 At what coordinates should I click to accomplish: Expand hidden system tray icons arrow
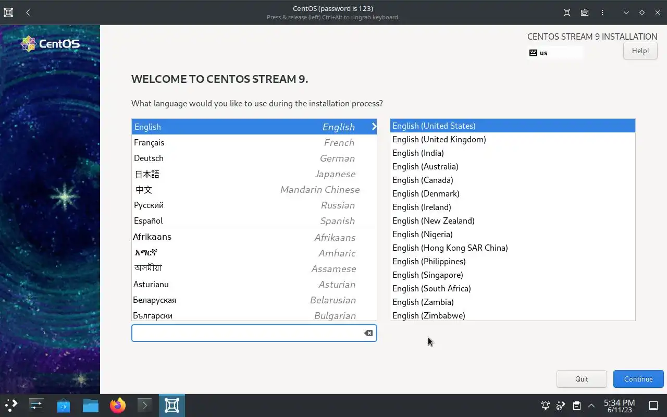[591, 406]
